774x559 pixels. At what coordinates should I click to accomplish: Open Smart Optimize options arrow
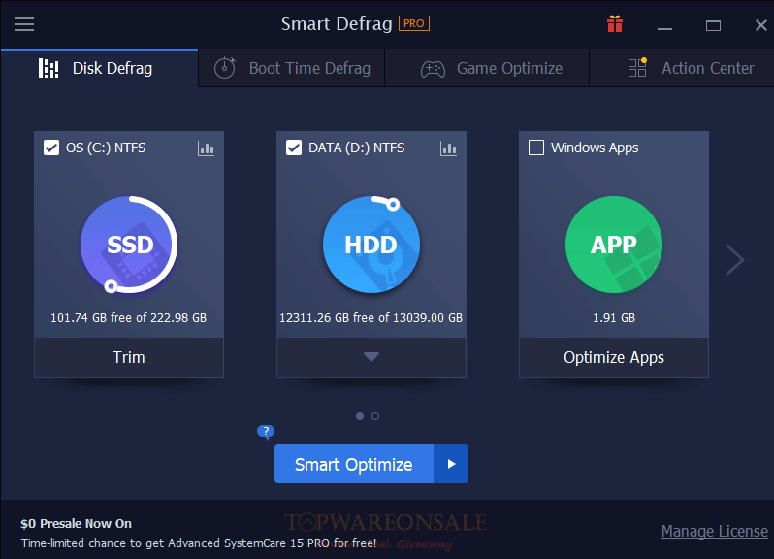[451, 464]
